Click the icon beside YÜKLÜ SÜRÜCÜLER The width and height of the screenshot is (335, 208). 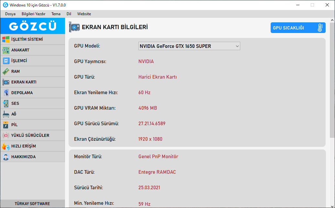[6, 136]
